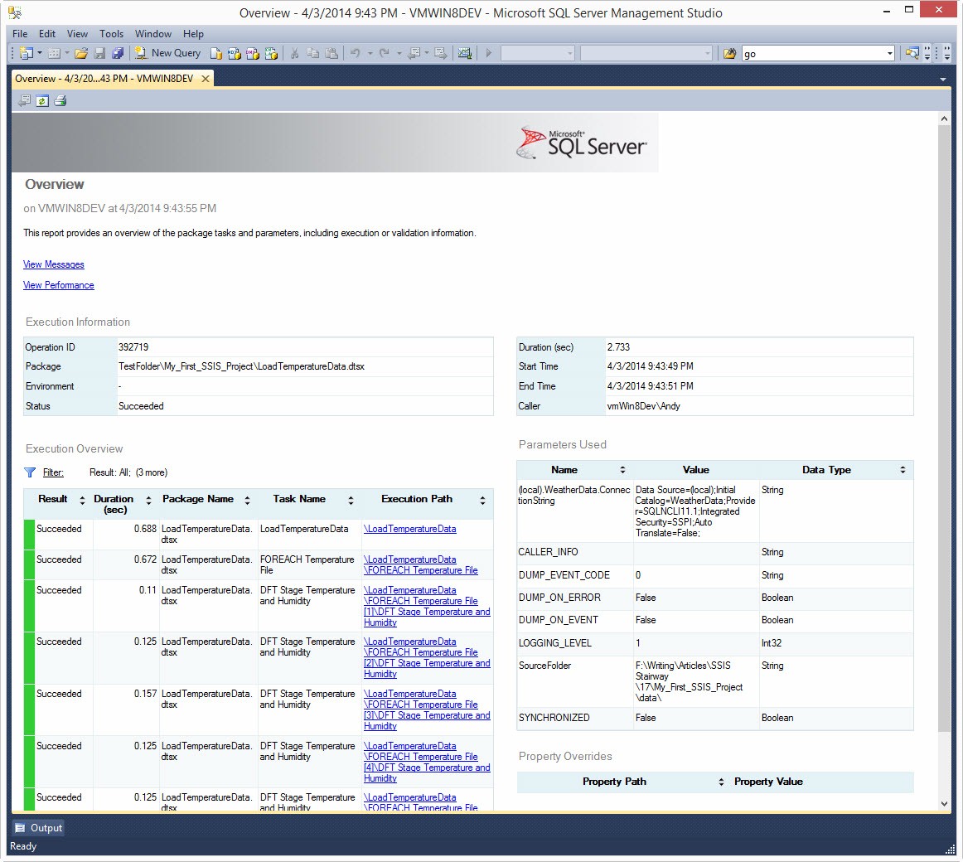Viewport: 963px width, 862px height.
Task: Sort parameters by Name column
Action: (x=622, y=470)
